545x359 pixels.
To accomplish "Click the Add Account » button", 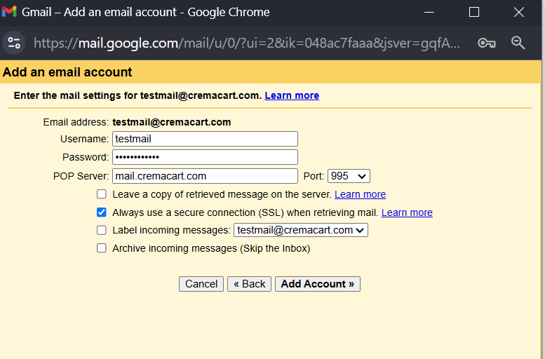I will [x=318, y=284].
